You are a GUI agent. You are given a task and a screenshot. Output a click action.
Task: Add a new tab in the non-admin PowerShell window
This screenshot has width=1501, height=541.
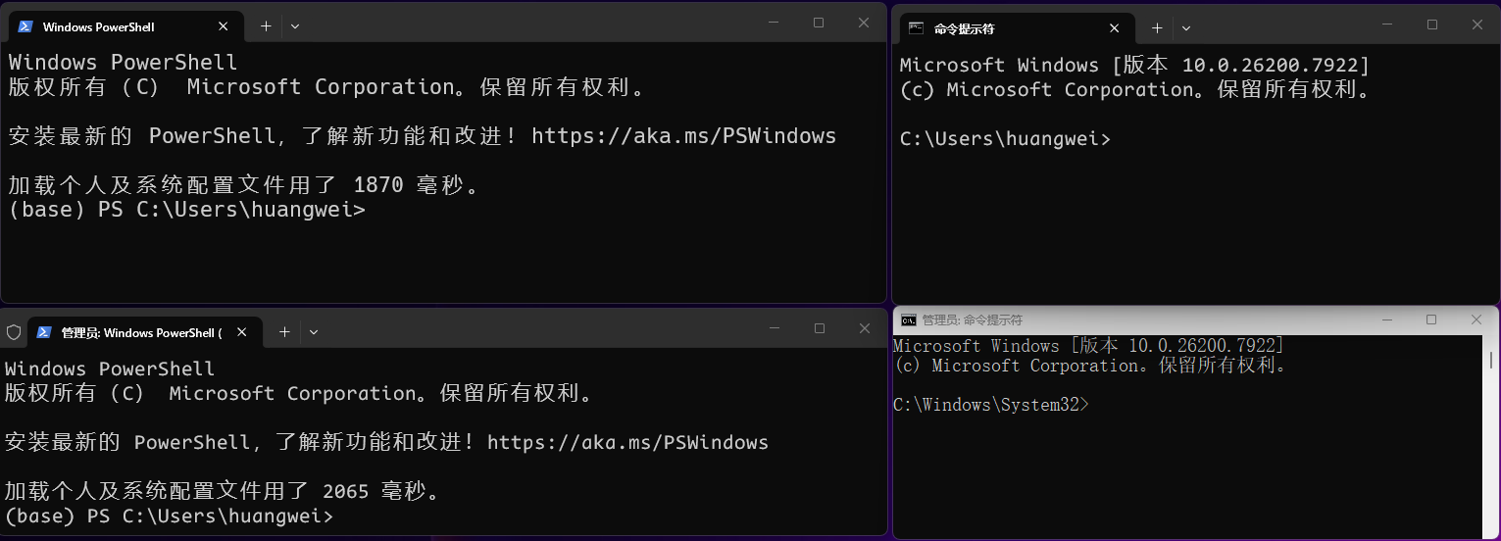(266, 26)
